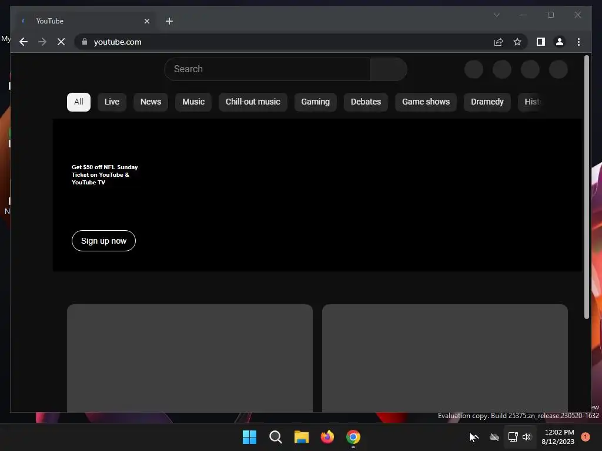Click the NFL Sunday Ticket promo text

105,175
